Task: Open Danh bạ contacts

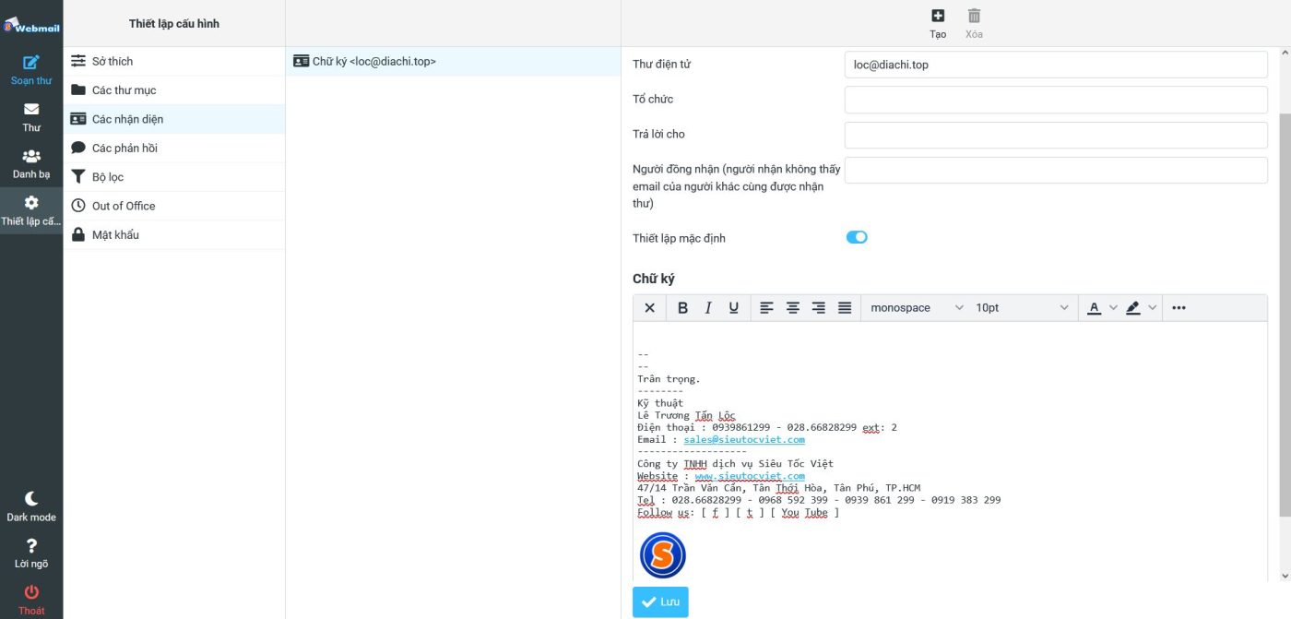Action: (x=31, y=164)
